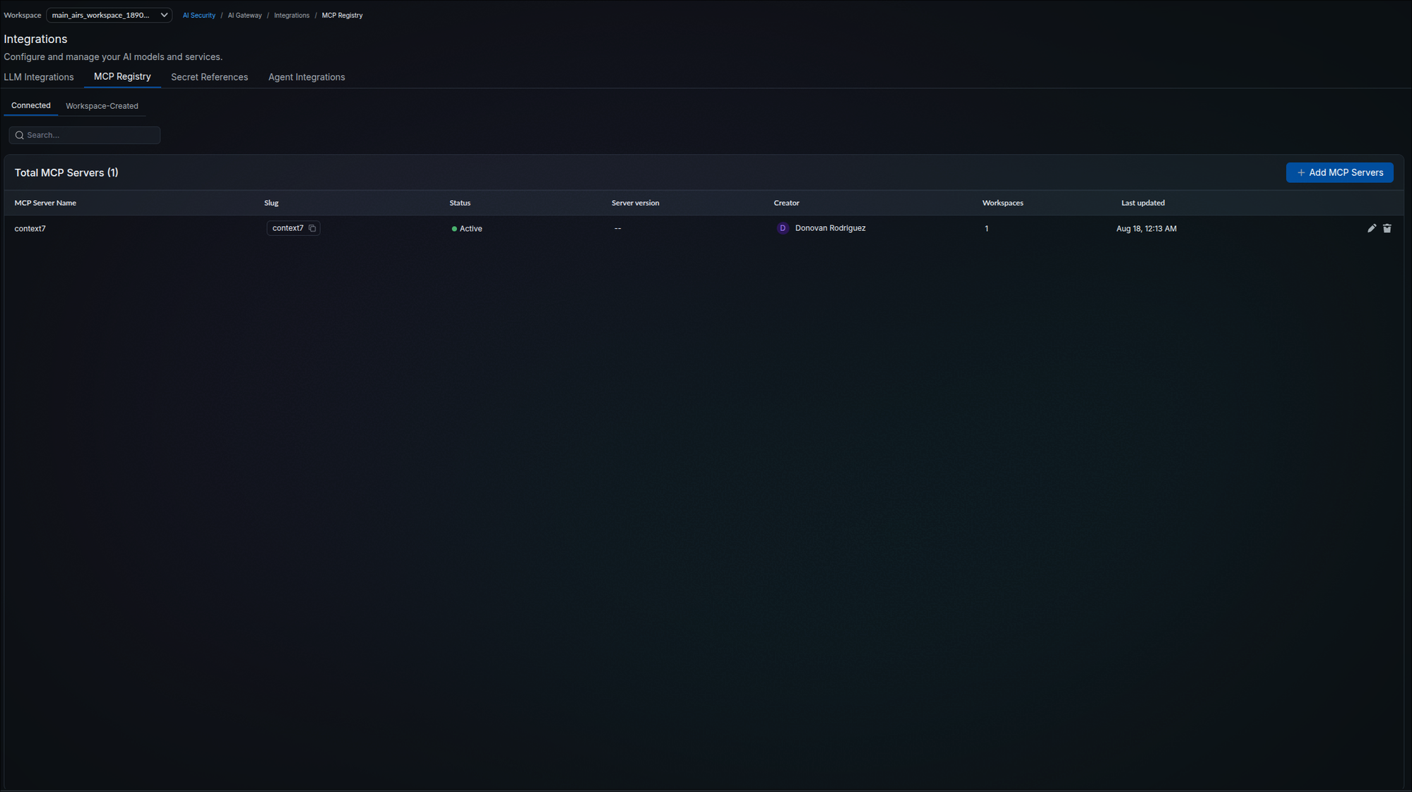This screenshot has height=792, width=1412.
Task: Open the workspace selector dropdown
Action: pyautogui.click(x=109, y=15)
